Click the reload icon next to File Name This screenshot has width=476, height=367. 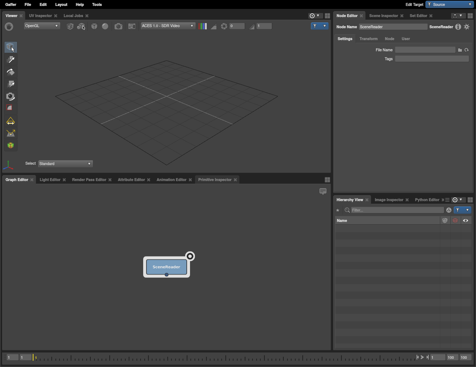[x=467, y=50]
